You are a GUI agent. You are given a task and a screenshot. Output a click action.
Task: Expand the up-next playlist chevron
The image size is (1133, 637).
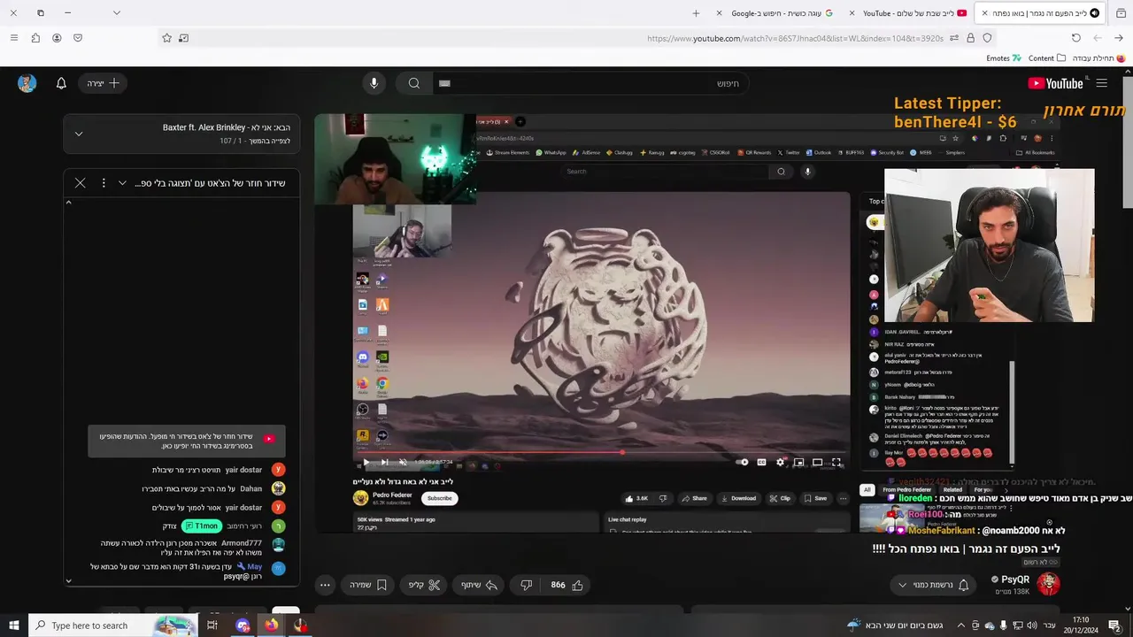[78, 134]
